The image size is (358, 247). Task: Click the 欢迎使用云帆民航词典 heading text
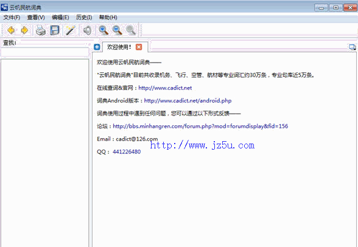129,62
